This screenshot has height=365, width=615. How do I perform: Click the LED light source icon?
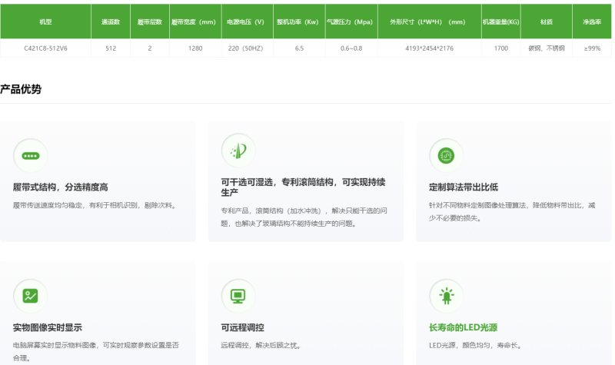[x=446, y=296]
